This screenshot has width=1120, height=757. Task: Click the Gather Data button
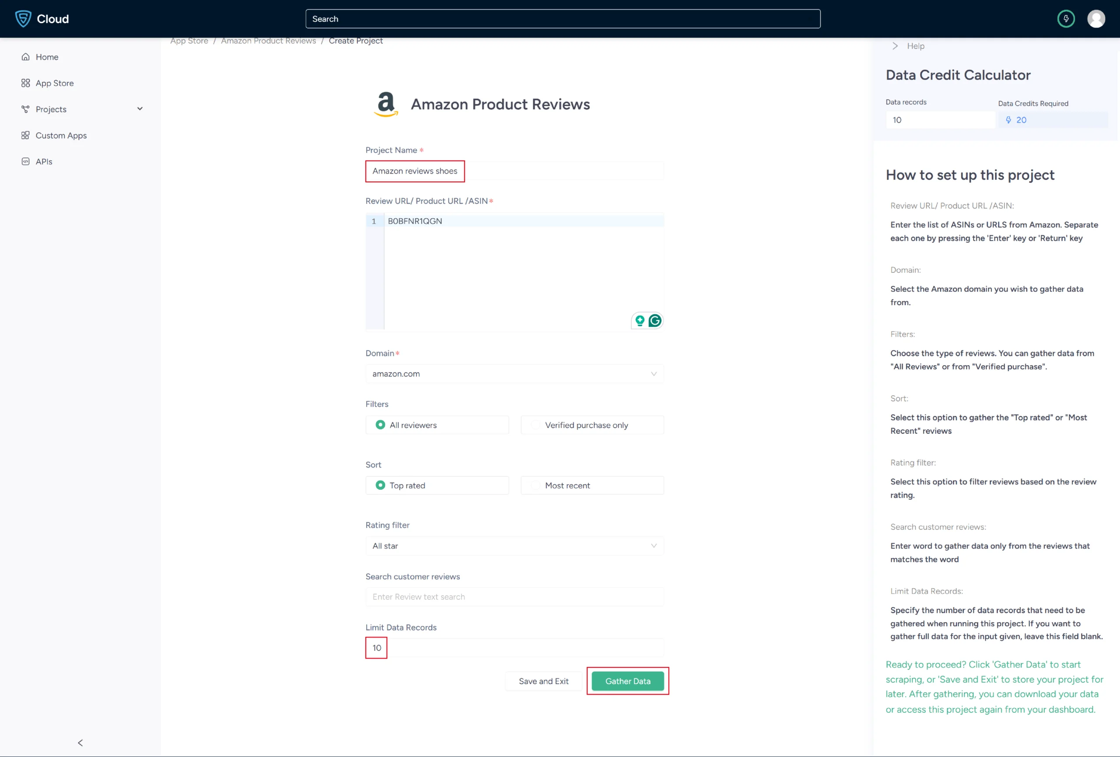click(627, 681)
